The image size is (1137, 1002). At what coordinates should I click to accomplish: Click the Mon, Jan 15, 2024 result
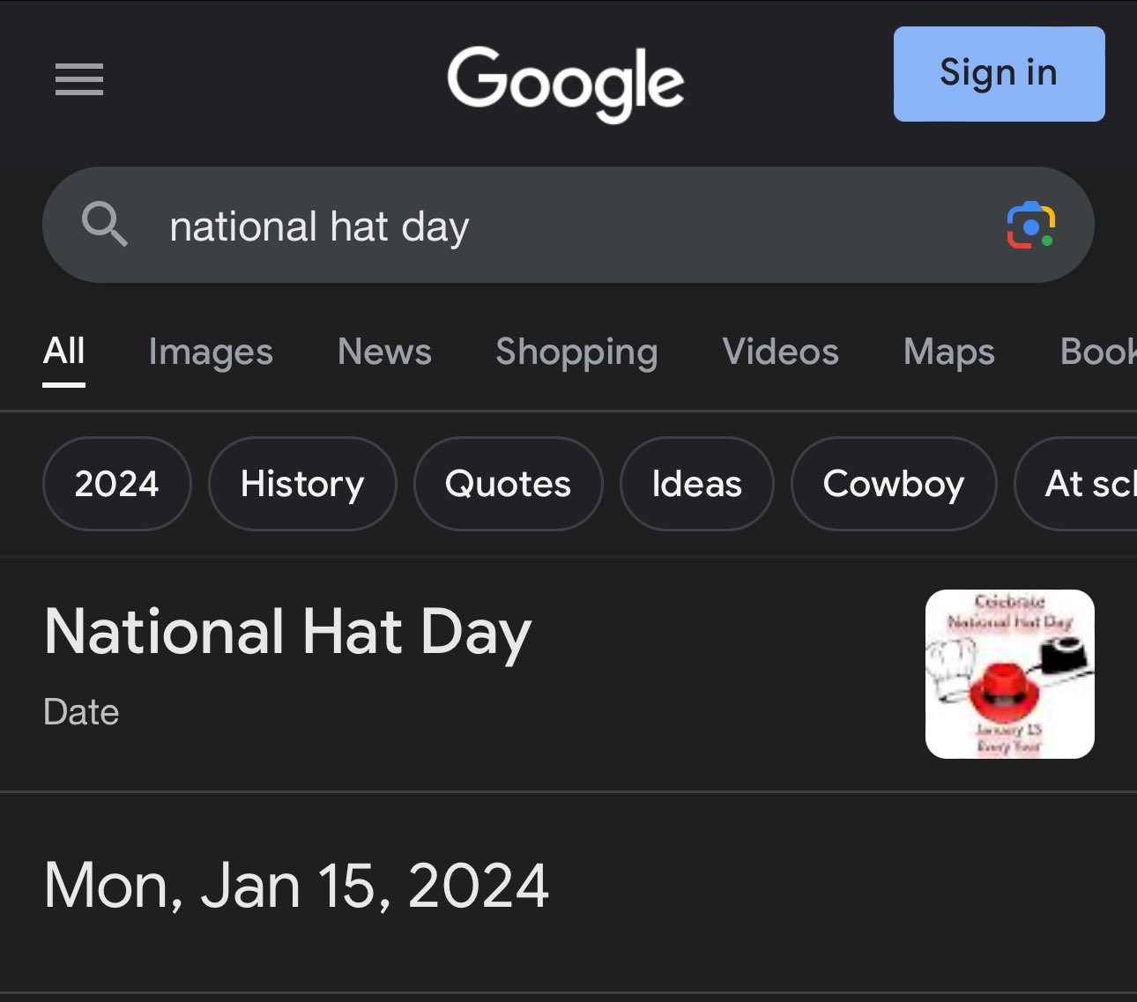[296, 886]
